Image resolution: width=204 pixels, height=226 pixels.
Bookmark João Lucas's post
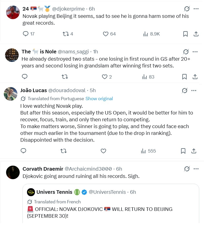(183, 151)
